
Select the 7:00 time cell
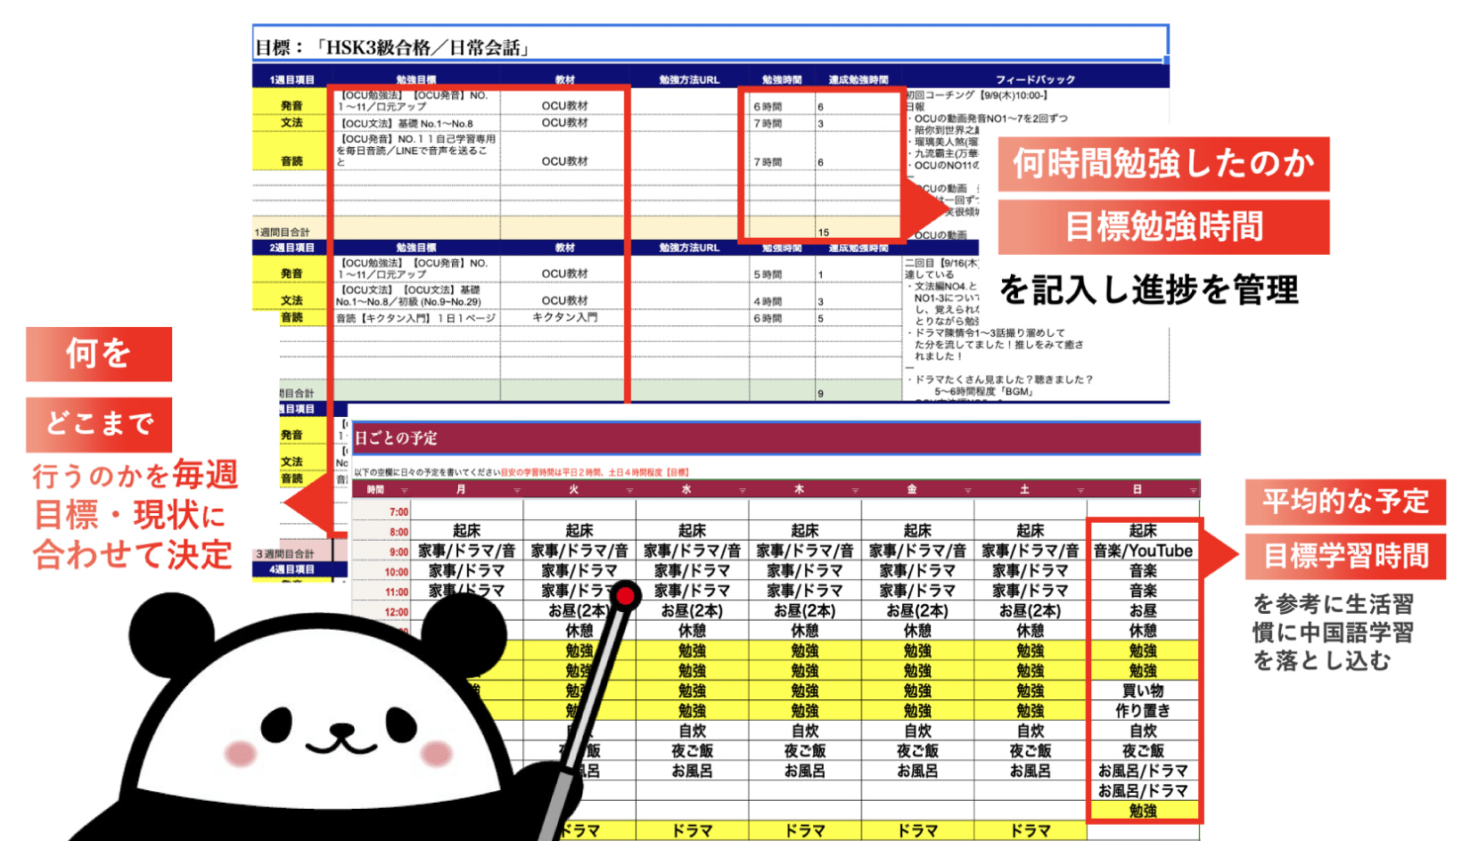pos(382,512)
